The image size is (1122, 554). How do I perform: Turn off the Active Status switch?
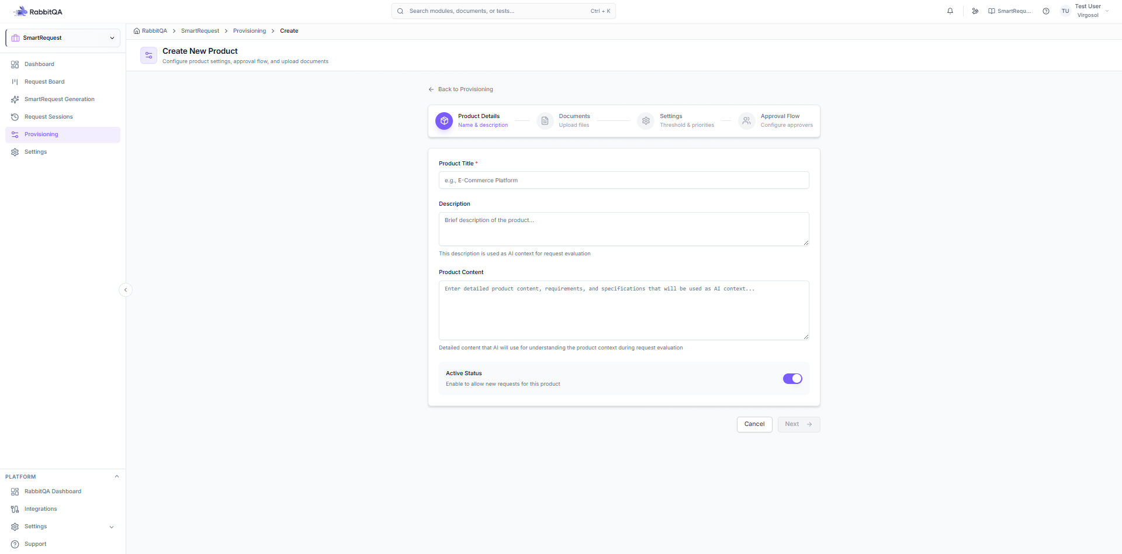(792, 379)
